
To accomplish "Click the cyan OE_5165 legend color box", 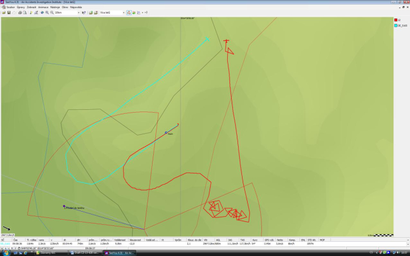I will [x=396, y=26].
